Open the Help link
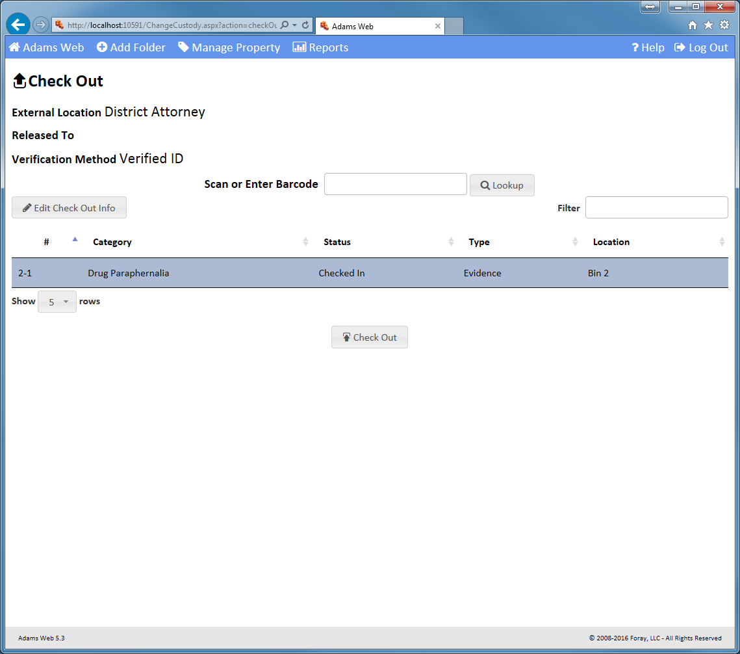This screenshot has width=740, height=654. click(648, 47)
